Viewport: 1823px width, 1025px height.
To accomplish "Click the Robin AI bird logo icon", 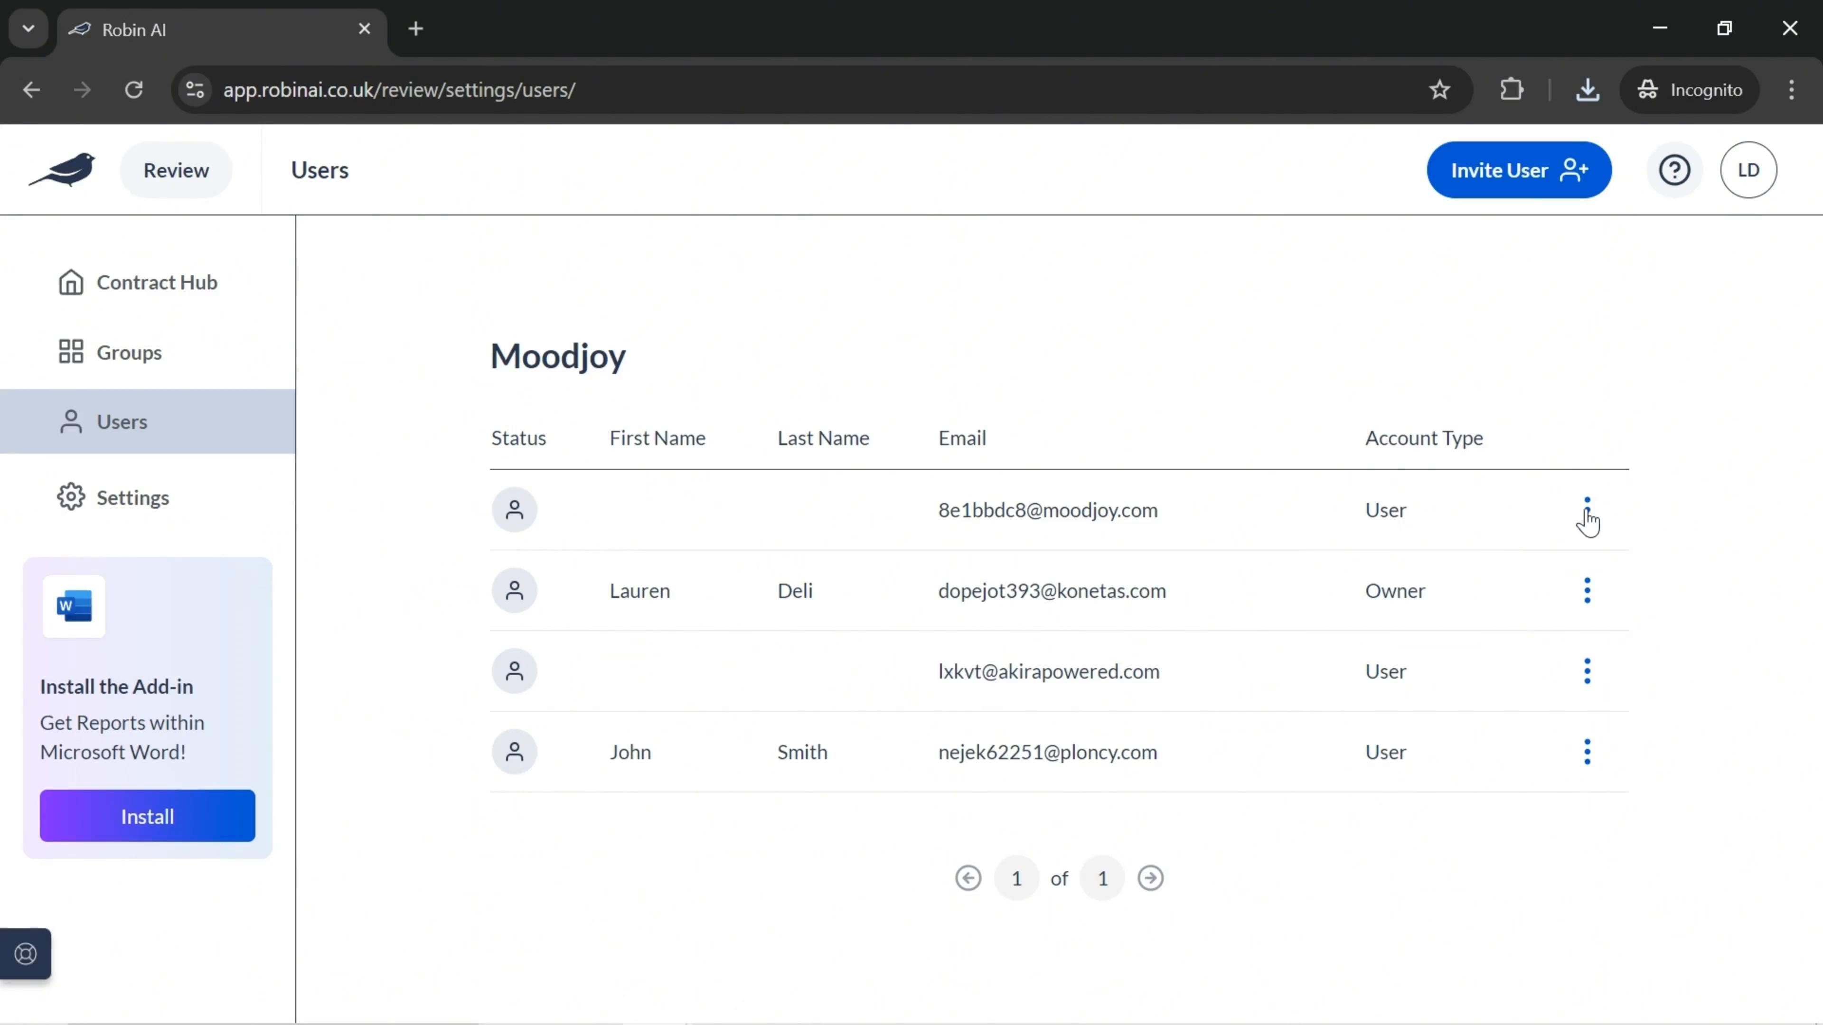I will pyautogui.click(x=63, y=169).
